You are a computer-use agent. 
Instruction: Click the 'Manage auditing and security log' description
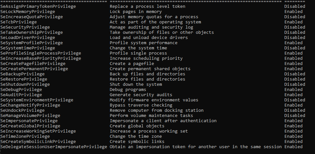coord(151,27)
